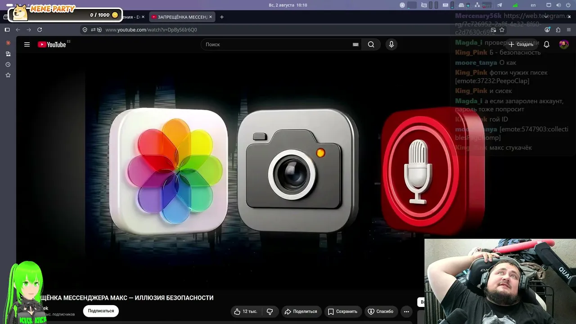Click the Подписаться subscribe button

pos(101,311)
